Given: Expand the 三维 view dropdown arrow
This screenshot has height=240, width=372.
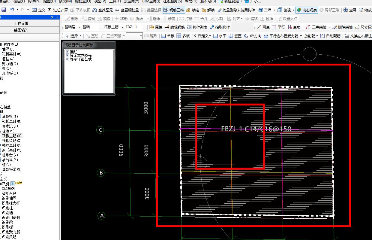Looking at the screenshot, I should pos(274,10).
